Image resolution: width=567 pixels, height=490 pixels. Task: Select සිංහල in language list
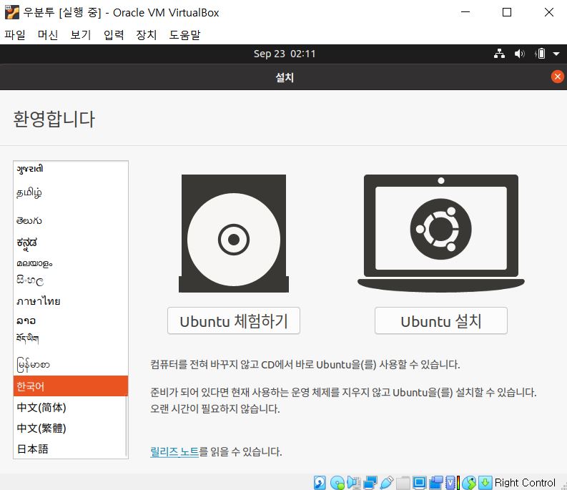tap(69, 280)
